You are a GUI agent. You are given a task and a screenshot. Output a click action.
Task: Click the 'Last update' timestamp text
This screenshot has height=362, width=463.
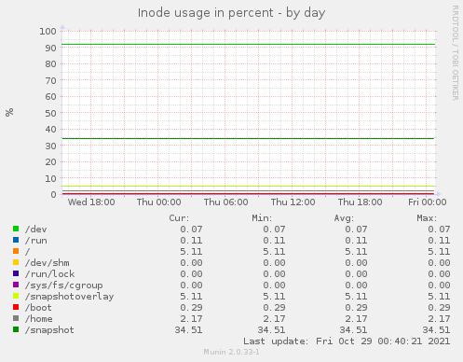[347, 341]
